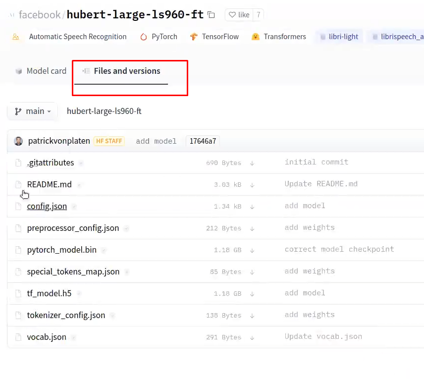
Task: Open the 'initial commit' message link
Action: click(x=317, y=162)
